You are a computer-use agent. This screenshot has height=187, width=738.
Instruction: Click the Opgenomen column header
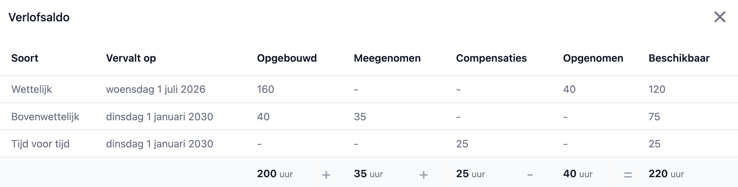coord(593,58)
